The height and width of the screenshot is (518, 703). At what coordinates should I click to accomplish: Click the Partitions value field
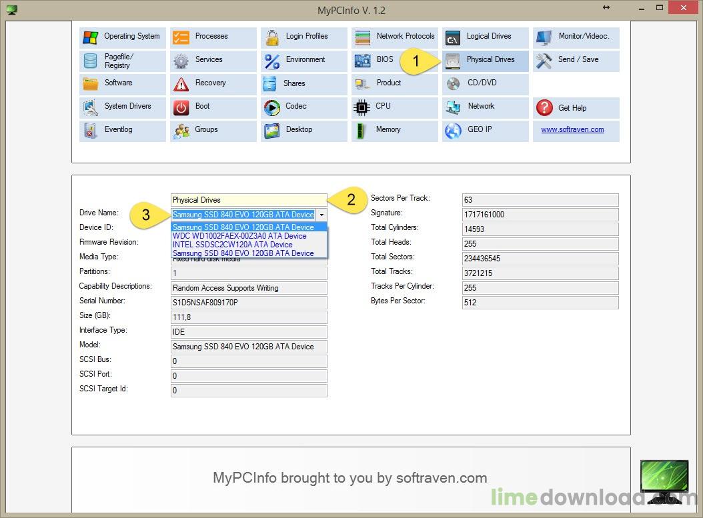tap(249, 273)
